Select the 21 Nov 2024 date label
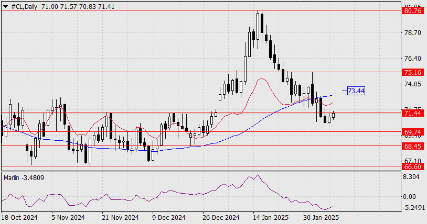Viewport: 427px width, 224px height. click(x=120, y=218)
